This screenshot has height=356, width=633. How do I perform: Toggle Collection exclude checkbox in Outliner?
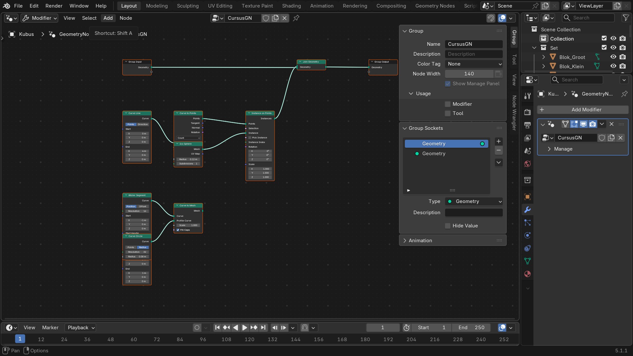pyautogui.click(x=604, y=39)
